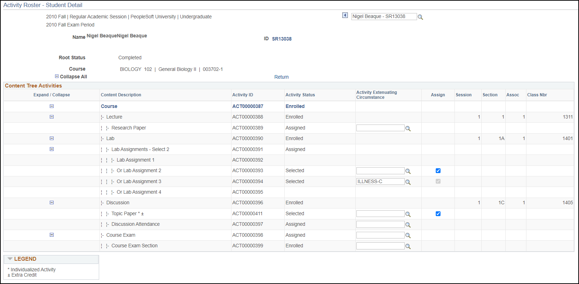Click the Assoc column header
The width and height of the screenshot is (579, 284).
(513, 95)
